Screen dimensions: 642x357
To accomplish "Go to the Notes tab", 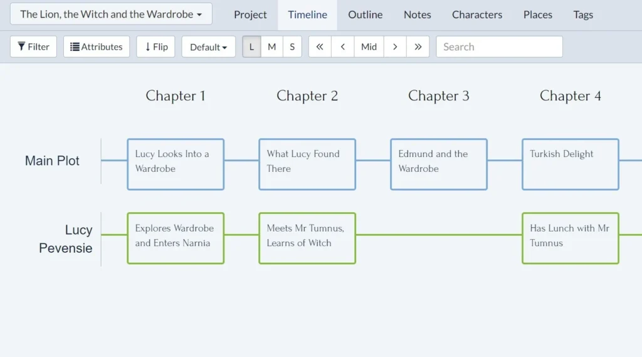I will pos(417,15).
